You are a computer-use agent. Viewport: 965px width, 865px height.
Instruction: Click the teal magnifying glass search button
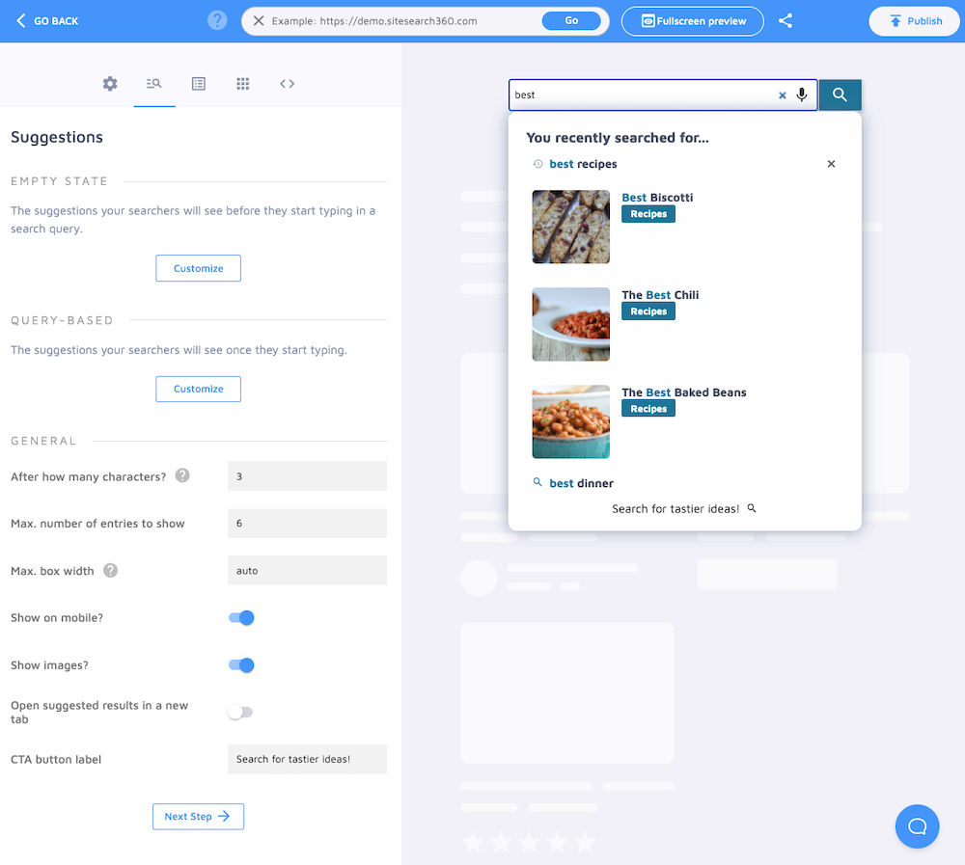[839, 95]
